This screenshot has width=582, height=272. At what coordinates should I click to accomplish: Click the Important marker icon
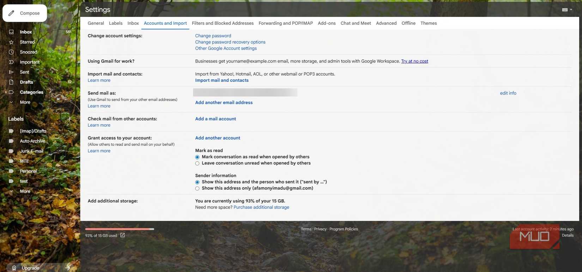pyautogui.click(x=11, y=62)
